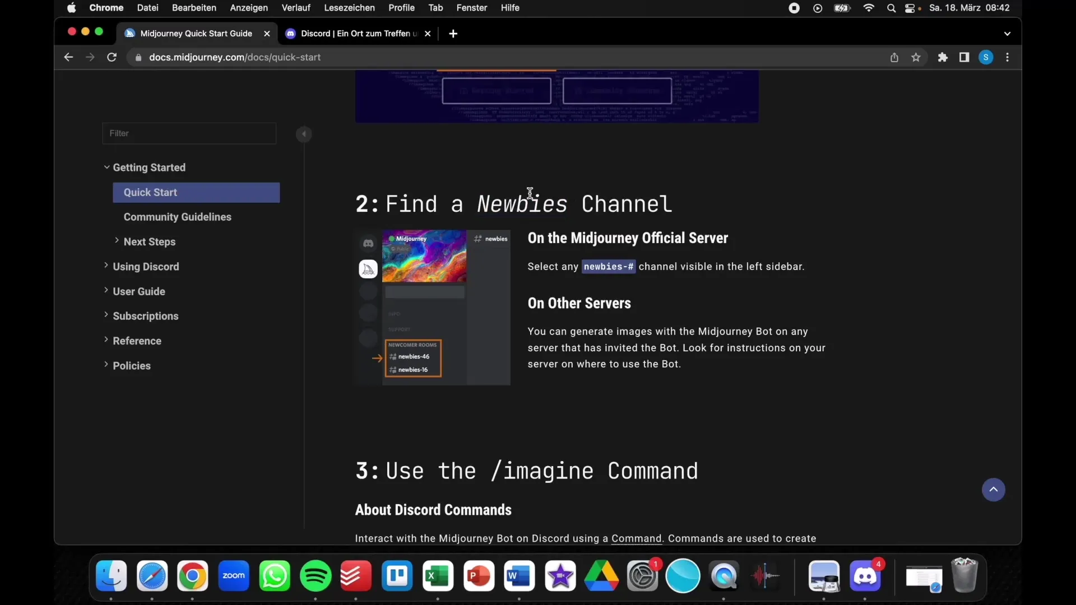This screenshot has height=605, width=1076.
Task: Click the Zoom icon in the dock
Action: (234, 575)
